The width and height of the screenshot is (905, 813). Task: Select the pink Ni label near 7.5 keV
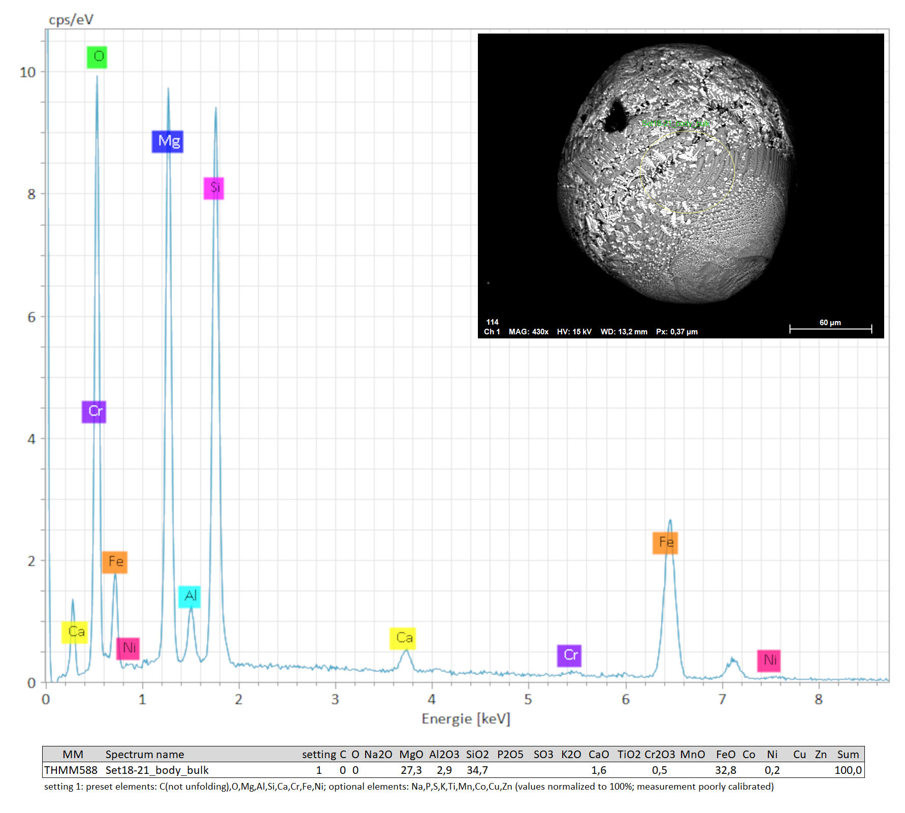pyautogui.click(x=769, y=661)
